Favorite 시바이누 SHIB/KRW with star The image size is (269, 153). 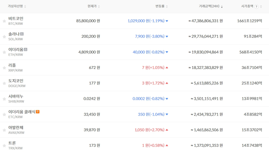tap(4, 99)
